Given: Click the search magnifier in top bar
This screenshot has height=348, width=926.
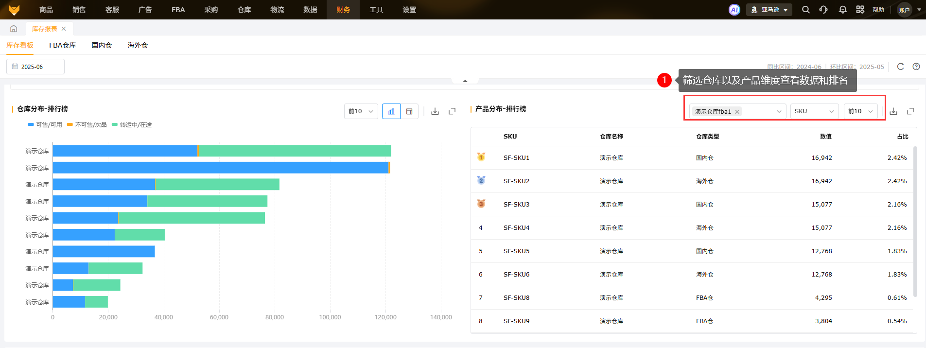Looking at the screenshot, I should pyautogui.click(x=805, y=10).
